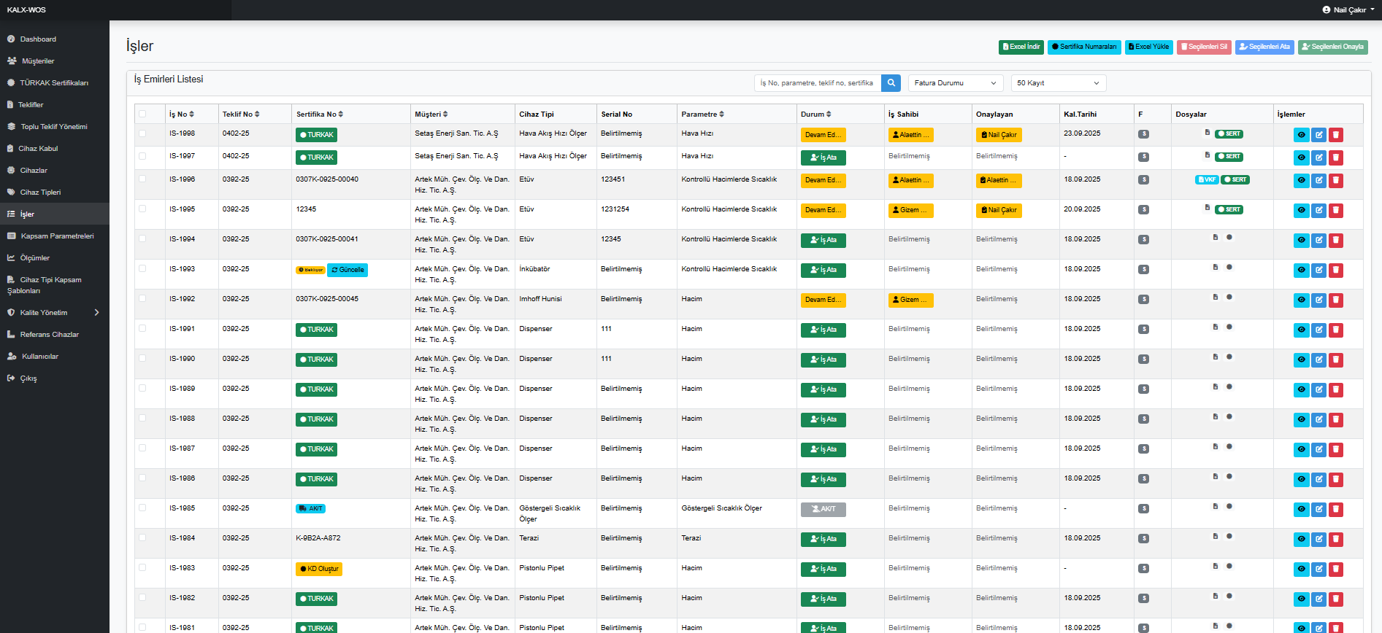Open file icon for IS-1986
The height and width of the screenshot is (633, 1382).
[x=1215, y=476]
